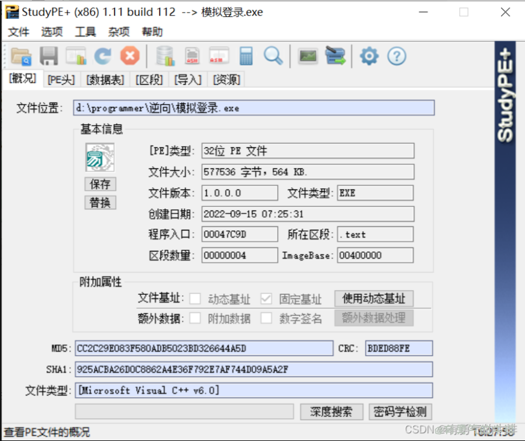Viewport: 525px width, 441px height.
Task: Click the 文件版本 field showing 1.0.0.0
Action: click(240, 193)
